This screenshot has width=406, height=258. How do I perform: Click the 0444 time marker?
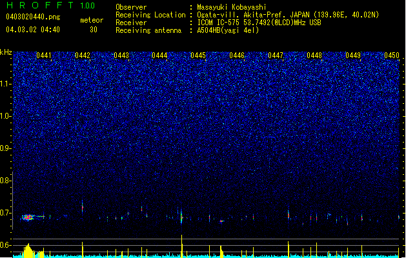click(159, 55)
